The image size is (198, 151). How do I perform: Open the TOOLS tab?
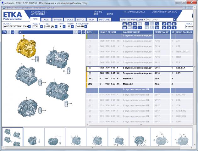(69, 20)
